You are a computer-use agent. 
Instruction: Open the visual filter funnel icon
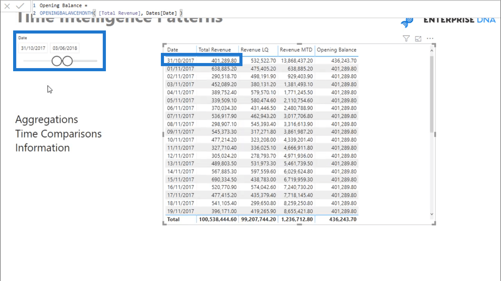pyautogui.click(x=406, y=38)
